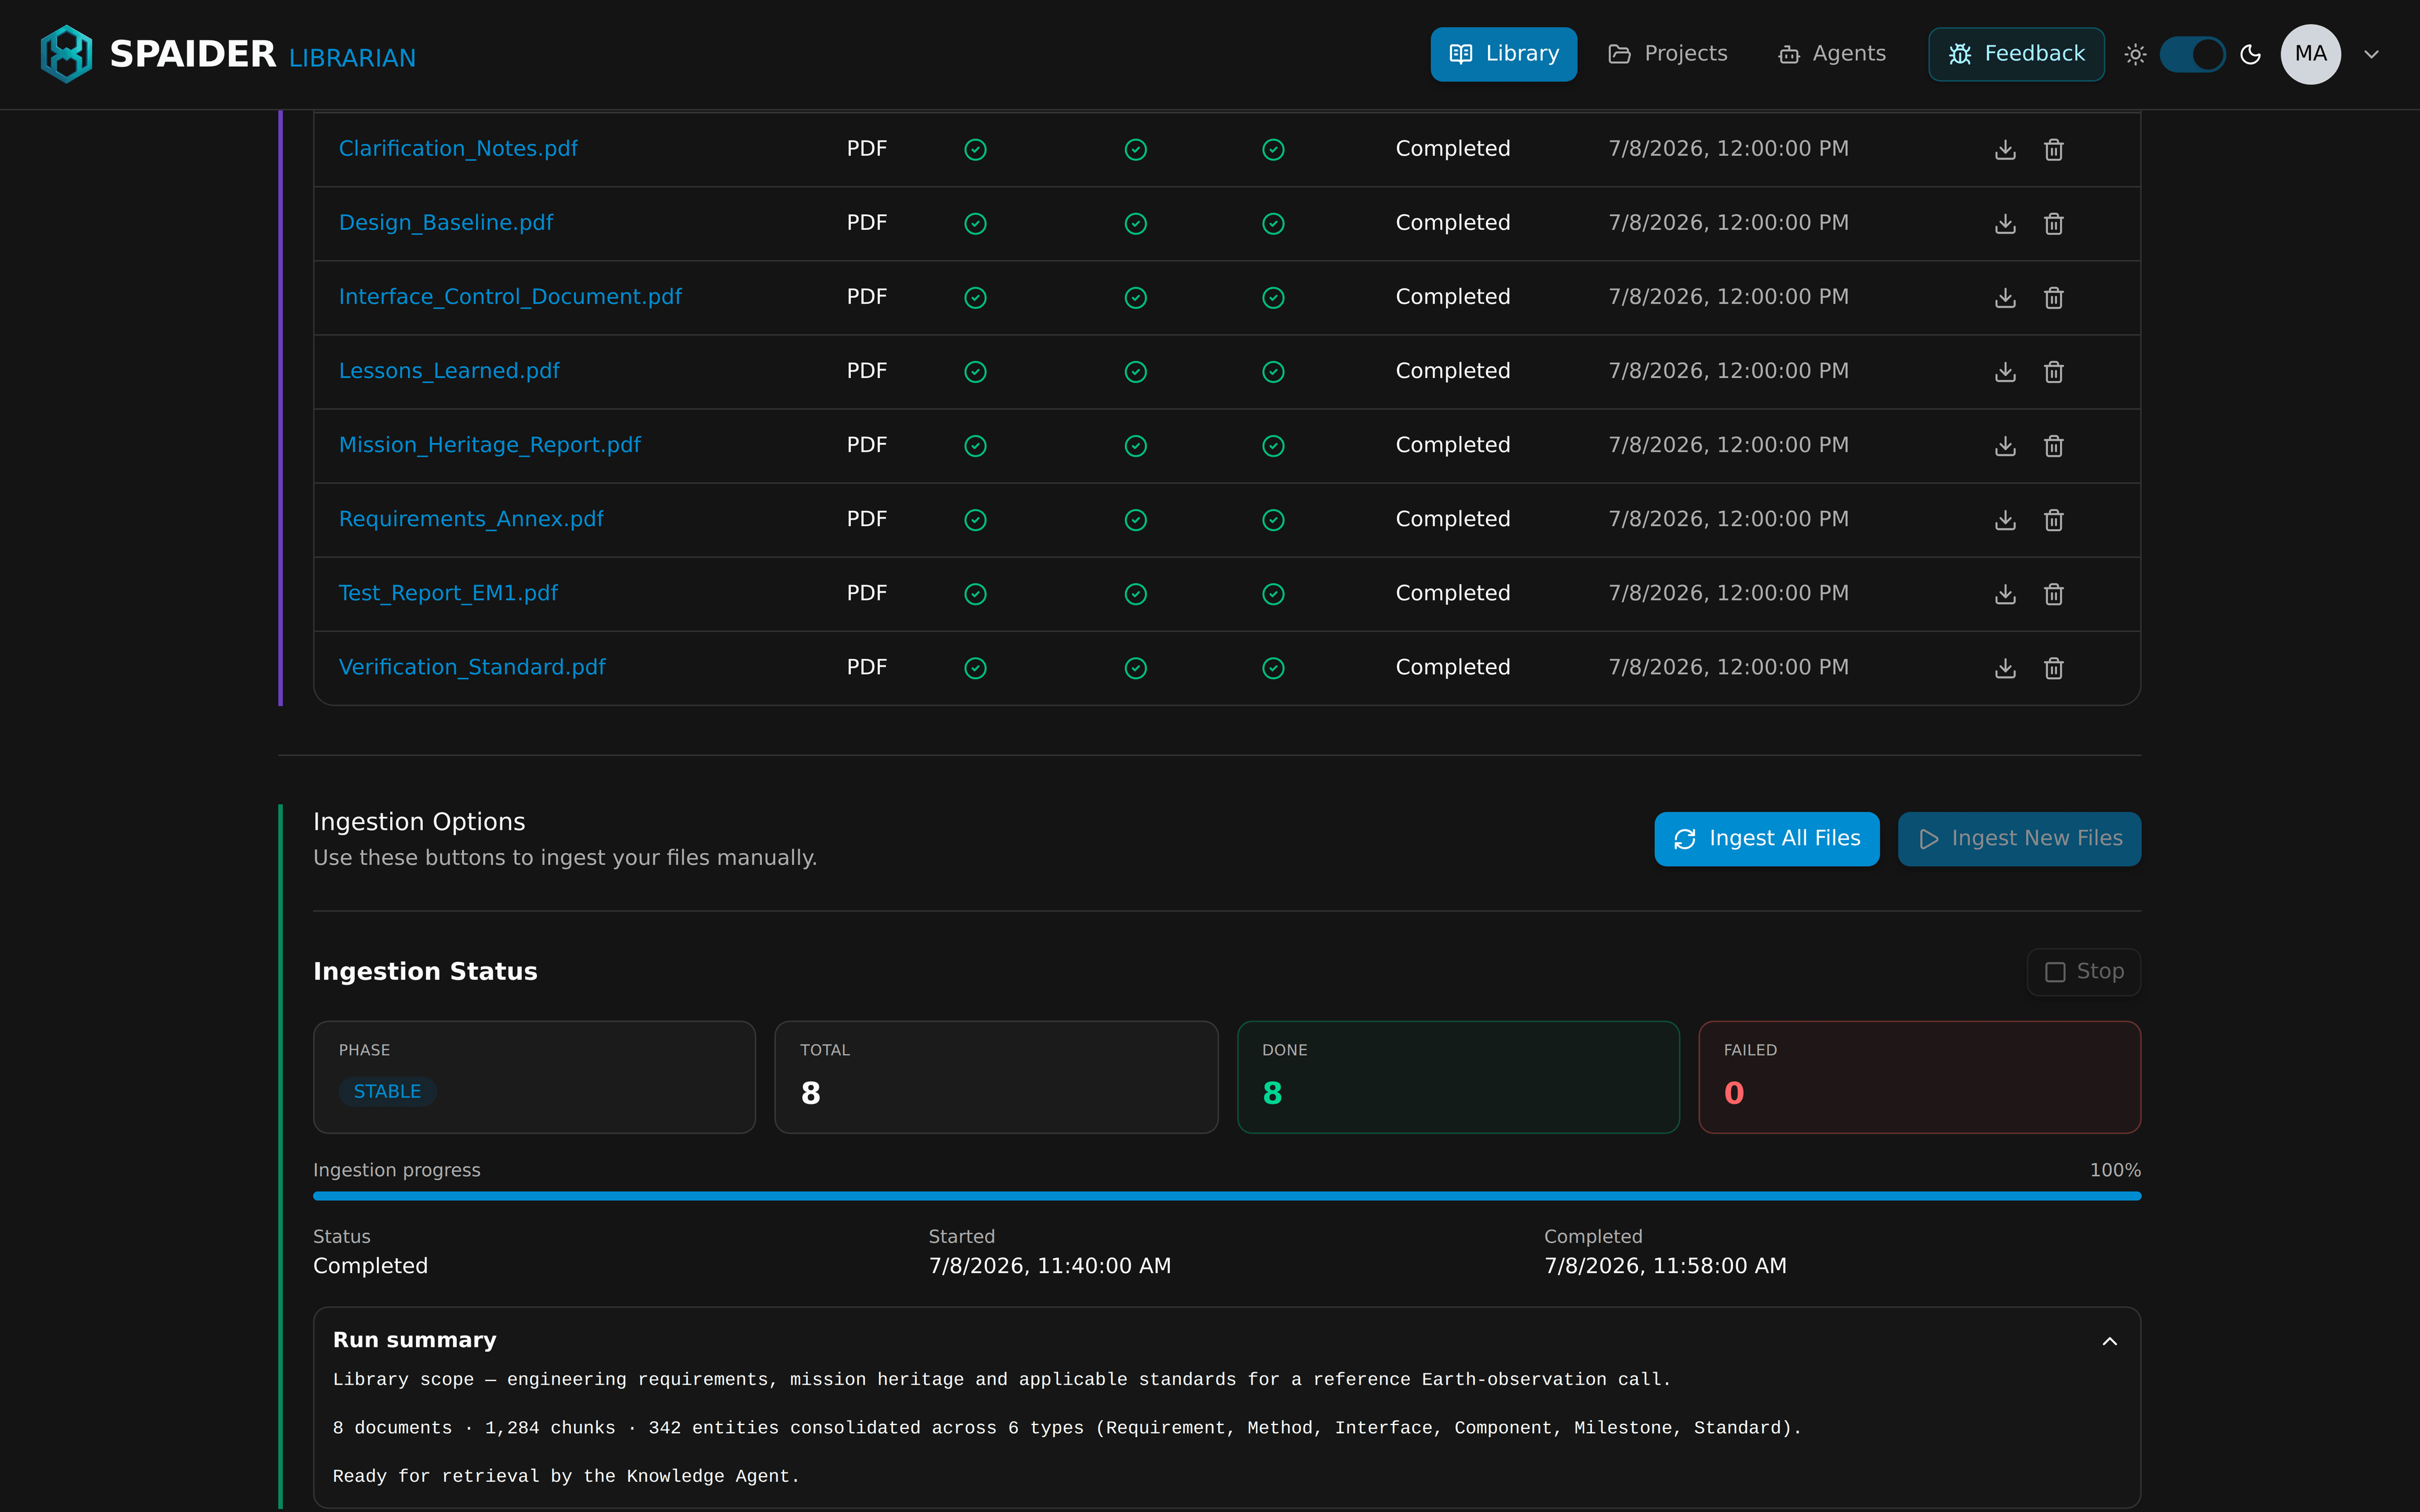Open Verification_Standard.pdf link

(472, 667)
